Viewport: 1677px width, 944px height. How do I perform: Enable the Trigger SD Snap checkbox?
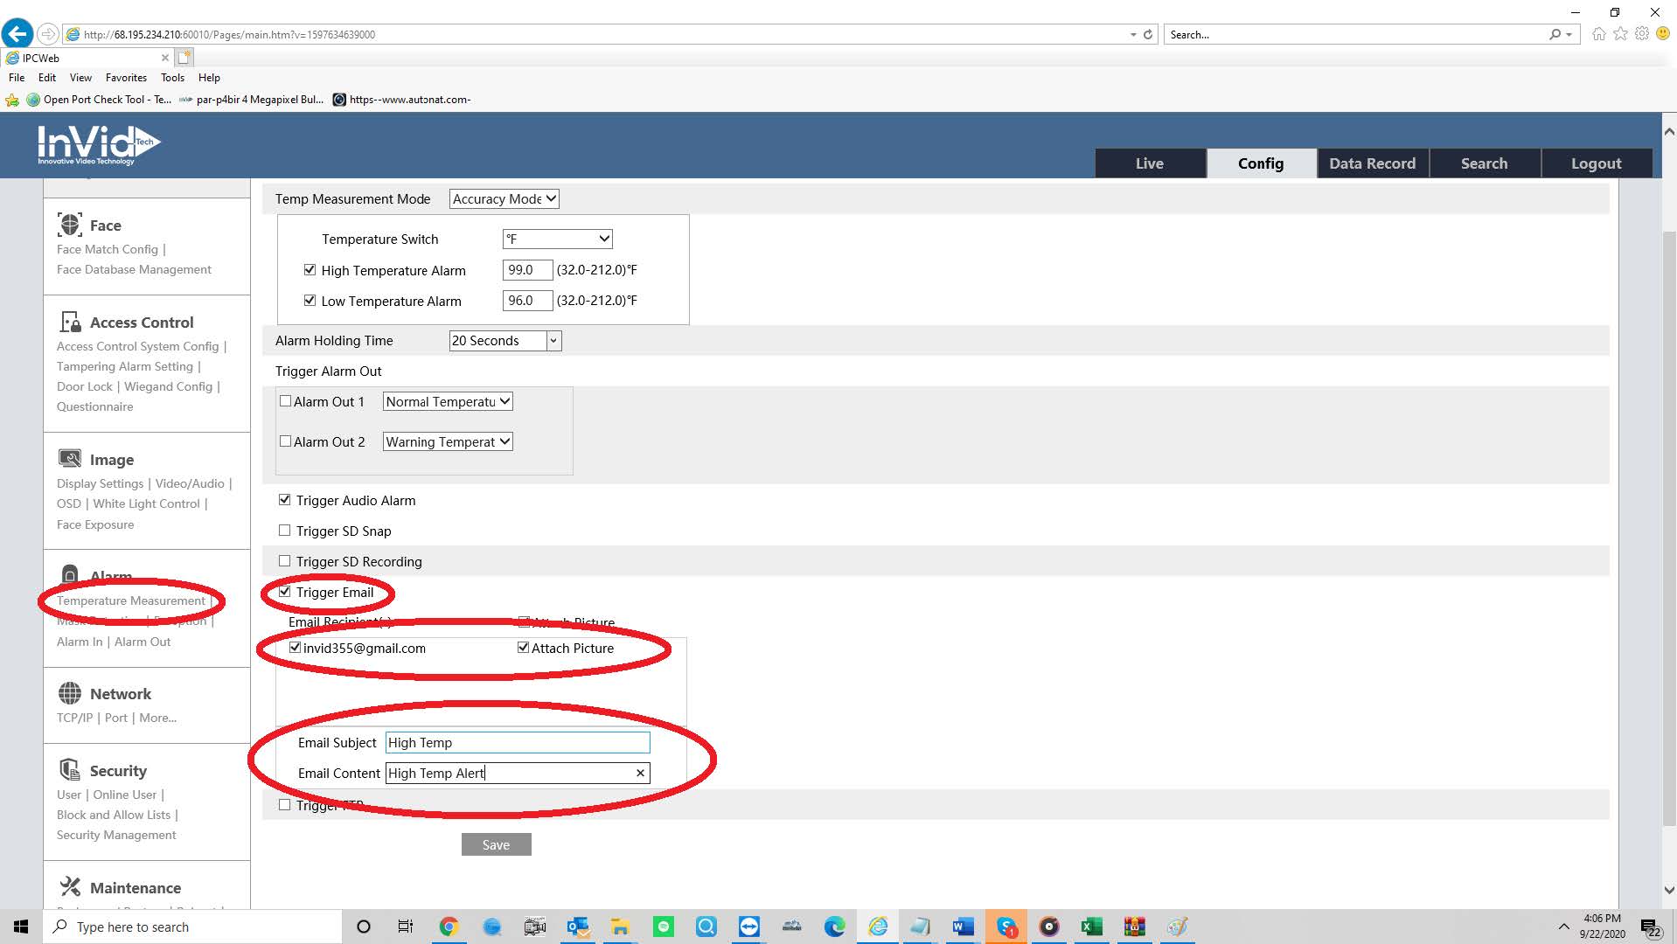[284, 531]
